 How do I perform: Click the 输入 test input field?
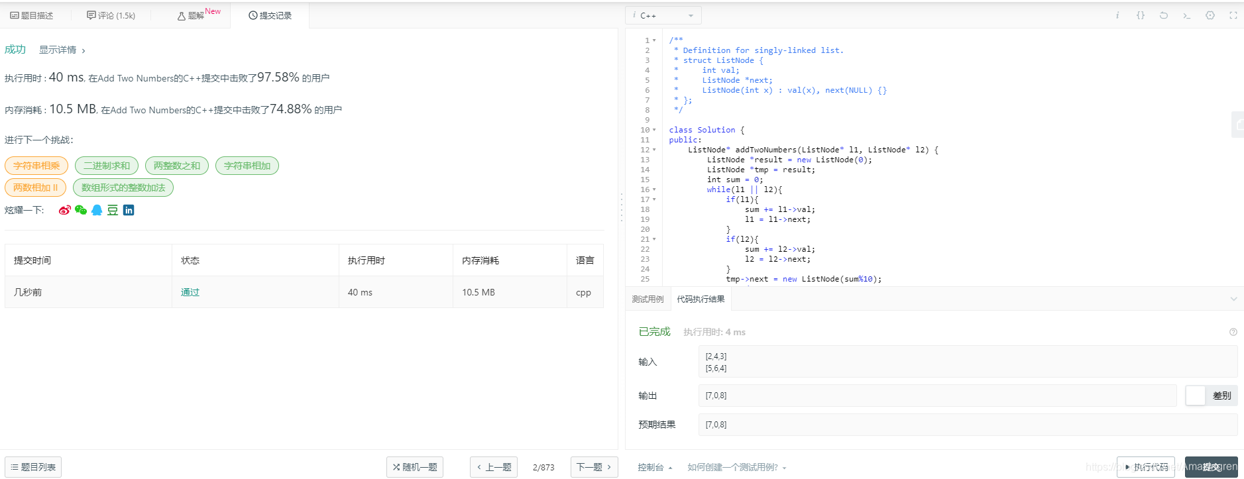(968, 362)
